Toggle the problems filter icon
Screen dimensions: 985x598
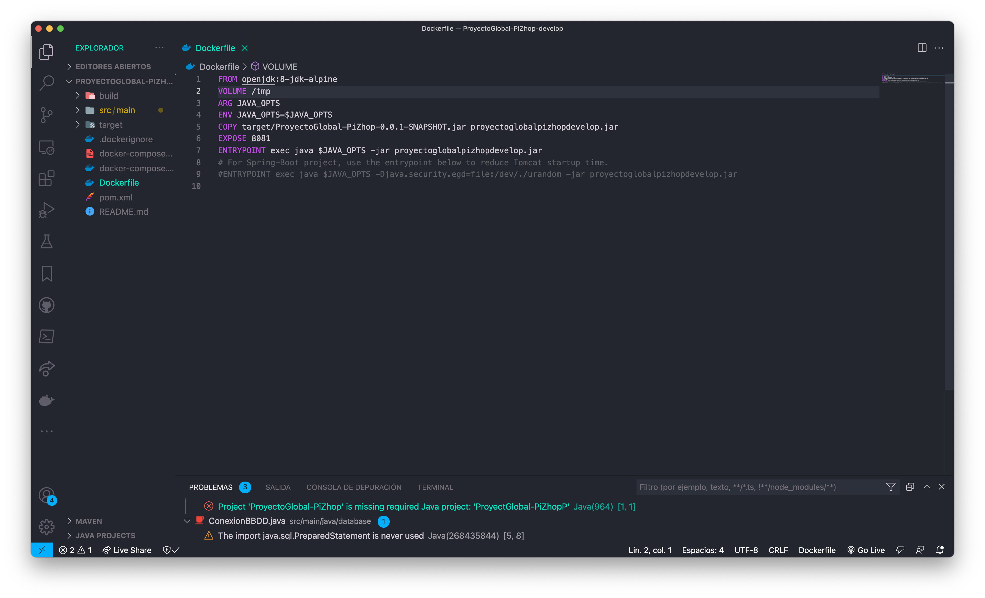tap(891, 487)
